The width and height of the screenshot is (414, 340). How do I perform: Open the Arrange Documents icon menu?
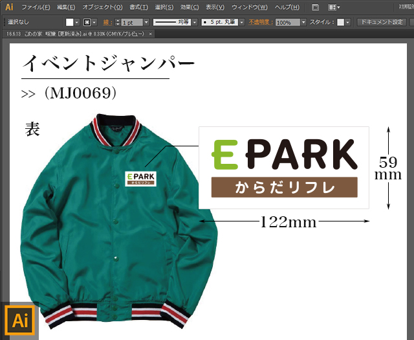click(334, 7)
